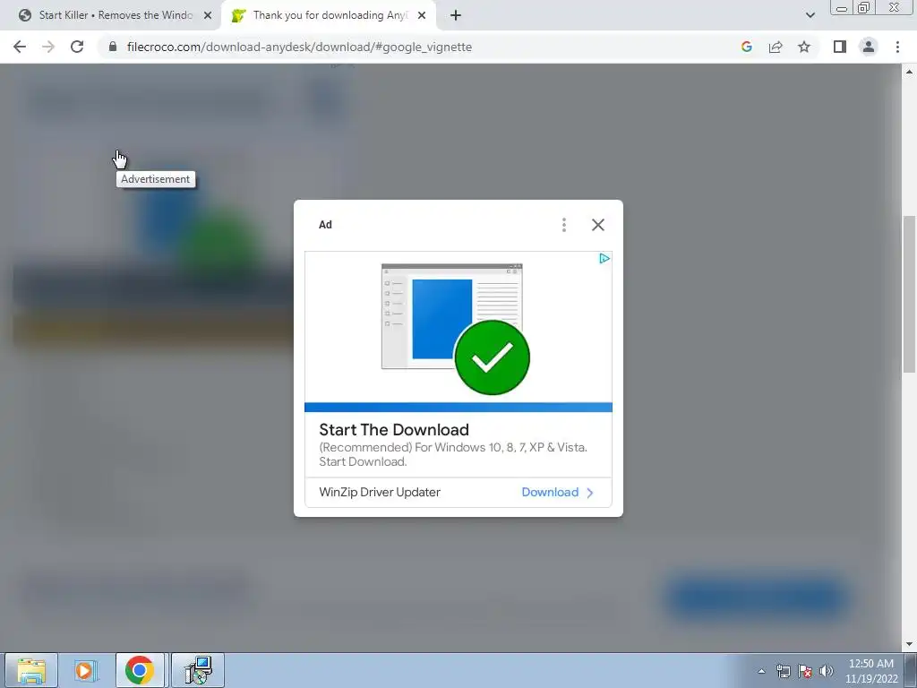Viewport: 917px width, 688px height.
Task: Click the volume speaker tray icon
Action: point(826,671)
